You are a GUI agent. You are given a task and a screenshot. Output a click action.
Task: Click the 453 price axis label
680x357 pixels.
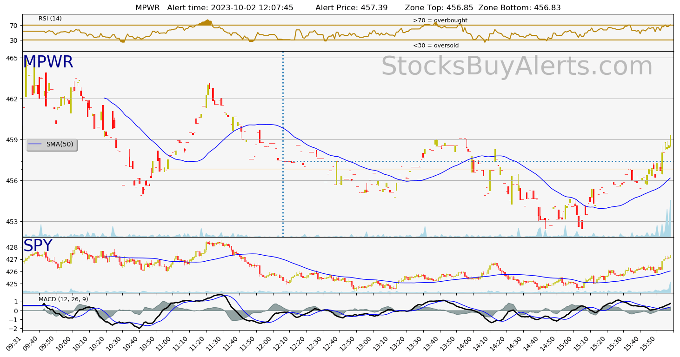(12, 222)
